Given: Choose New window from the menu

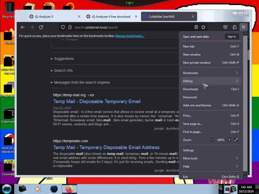Looking at the screenshot, I should click(211, 55).
